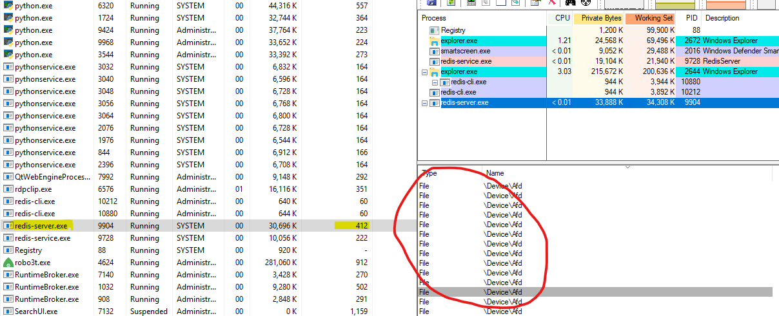Click folder icon of explorer.exe PID 2672
The height and width of the screenshot is (316, 779).
[435, 41]
